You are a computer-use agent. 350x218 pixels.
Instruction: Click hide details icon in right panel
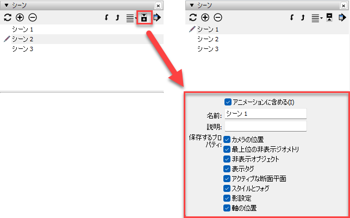point(329,17)
